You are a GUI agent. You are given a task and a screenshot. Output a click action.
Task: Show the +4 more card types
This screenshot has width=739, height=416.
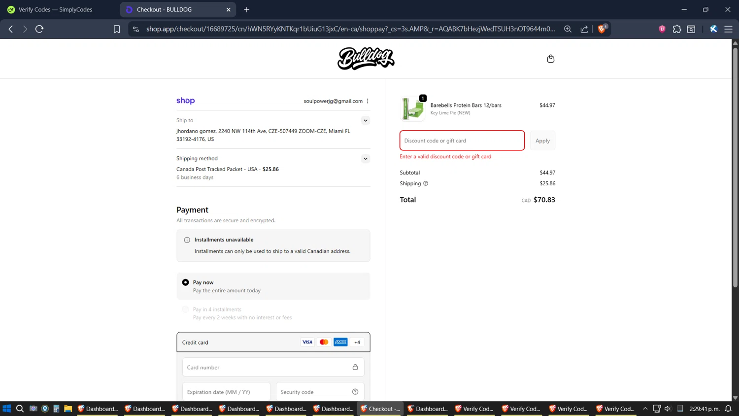coord(357,342)
